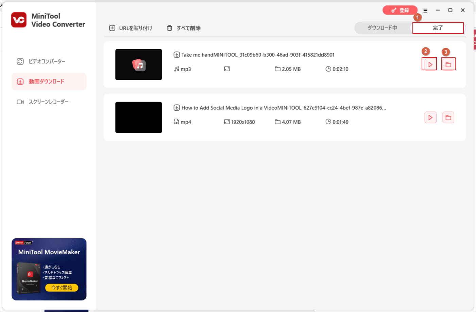Click the Take me hand file name text
This screenshot has width=476, height=312.
258,55
